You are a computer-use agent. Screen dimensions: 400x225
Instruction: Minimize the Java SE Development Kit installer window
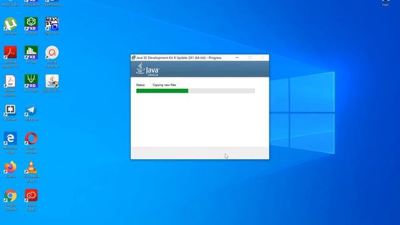click(237, 57)
